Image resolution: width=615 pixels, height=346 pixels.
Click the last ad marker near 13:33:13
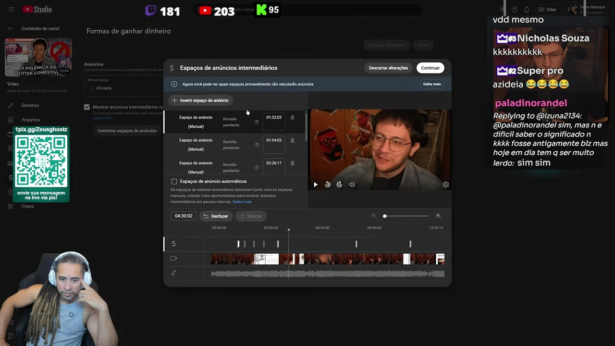coord(410,244)
